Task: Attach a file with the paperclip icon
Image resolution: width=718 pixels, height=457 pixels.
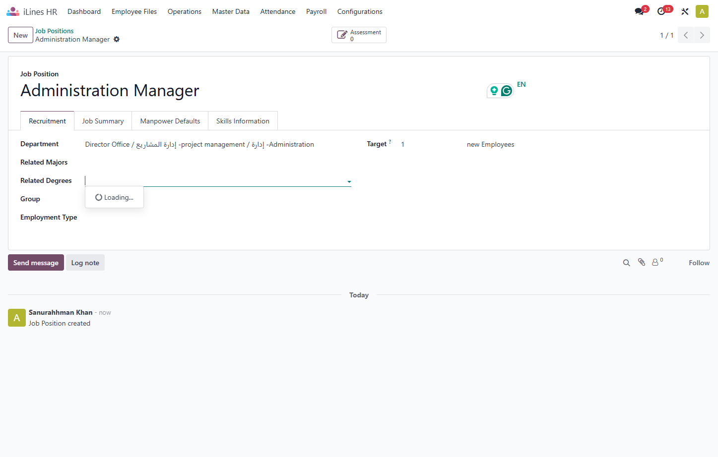Action: click(642, 262)
